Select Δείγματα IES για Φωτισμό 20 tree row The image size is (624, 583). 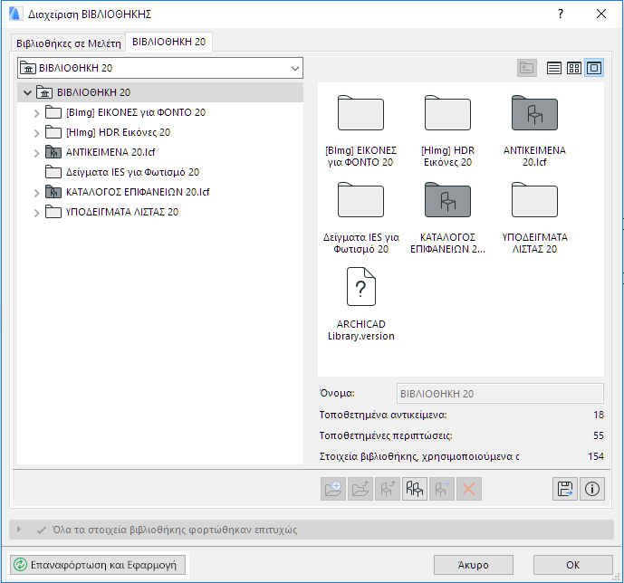point(160,172)
